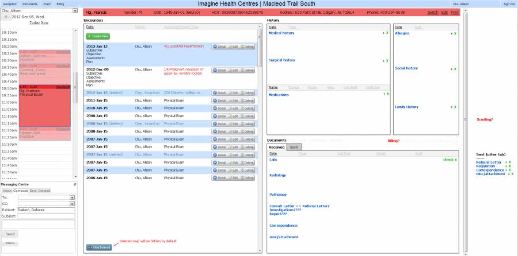This screenshot has width=518, height=256.
Task: Click the Now link in schedule
Action: tap(44, 23)
